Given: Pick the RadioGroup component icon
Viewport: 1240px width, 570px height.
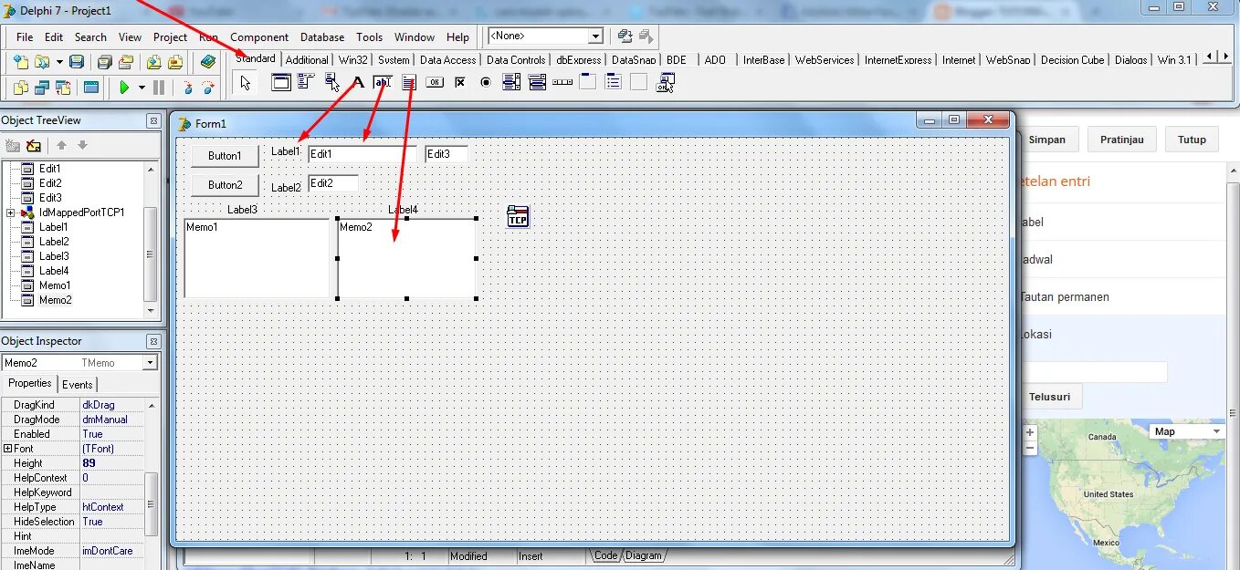Looking at the screenshot, I should click(614, 82).
